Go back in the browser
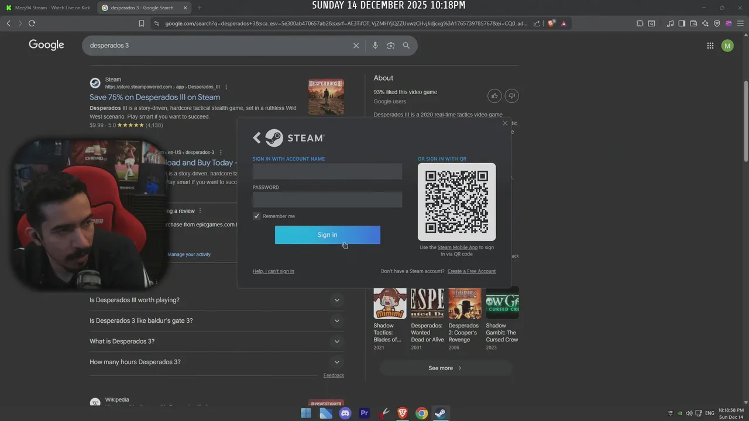Viewport: 749px width, 421px height. point(8,23)
